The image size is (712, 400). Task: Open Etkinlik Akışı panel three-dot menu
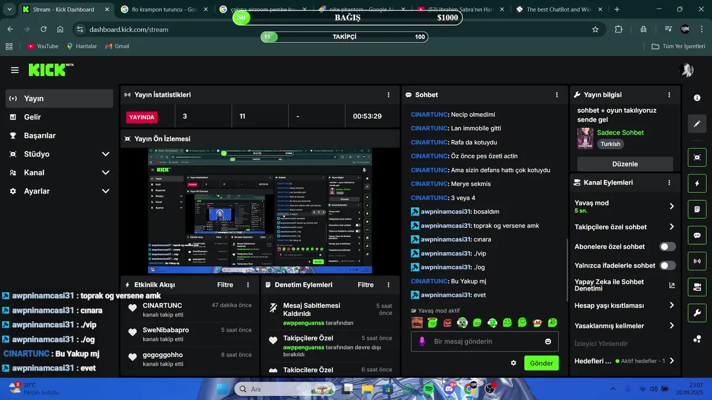(248, 284)
